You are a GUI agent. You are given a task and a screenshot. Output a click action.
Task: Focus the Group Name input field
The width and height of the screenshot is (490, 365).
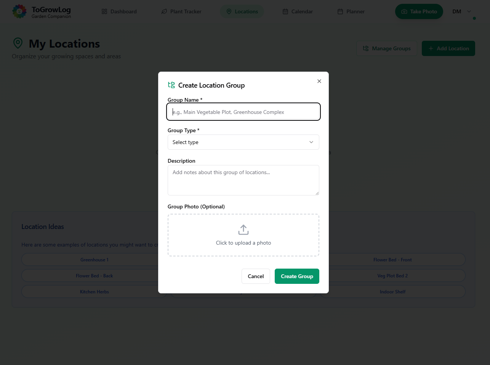[243, 112]
